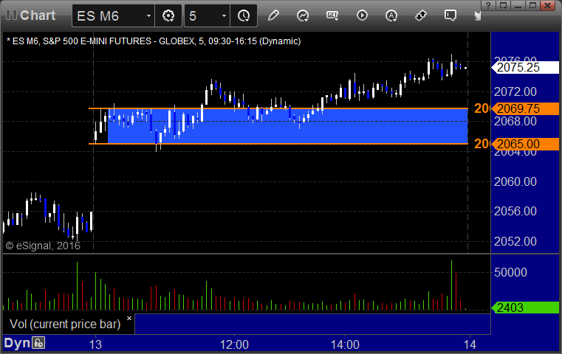
Task: Click the lock icon next to Dyn
Action: click(x=38, y=343)
